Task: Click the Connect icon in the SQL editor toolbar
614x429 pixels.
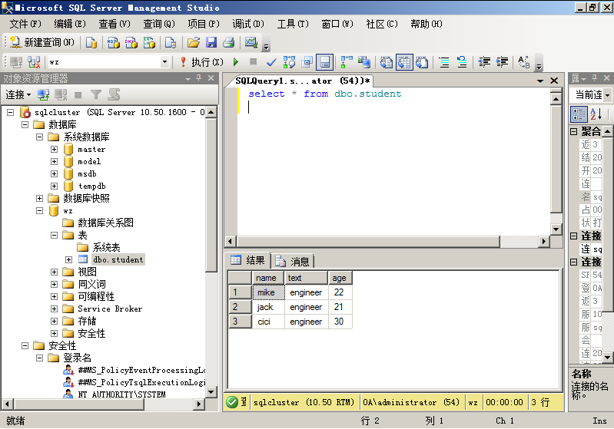Action: [16, 62]
